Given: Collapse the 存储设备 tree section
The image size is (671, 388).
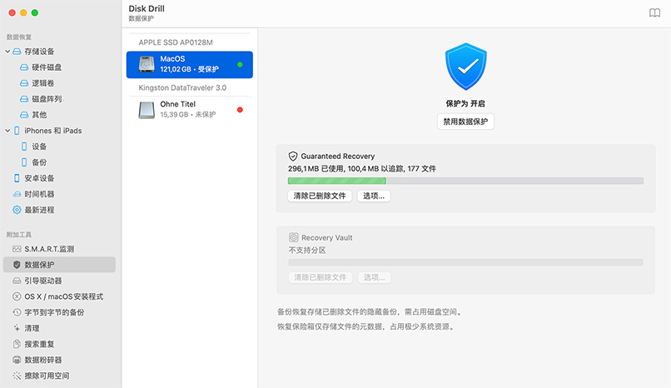Looking at the screenshot, I should (7, 52).
